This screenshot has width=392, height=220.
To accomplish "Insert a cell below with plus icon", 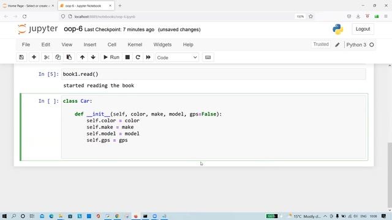I will 34,57.
